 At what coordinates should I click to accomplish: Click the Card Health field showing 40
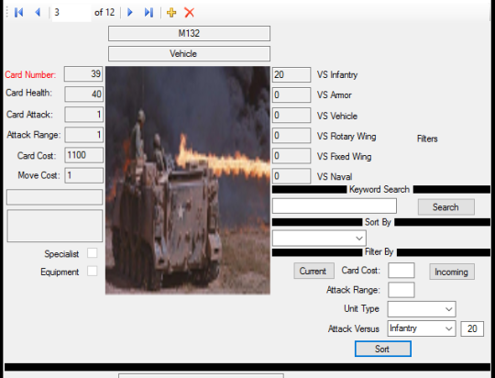(x=83, y=94)
